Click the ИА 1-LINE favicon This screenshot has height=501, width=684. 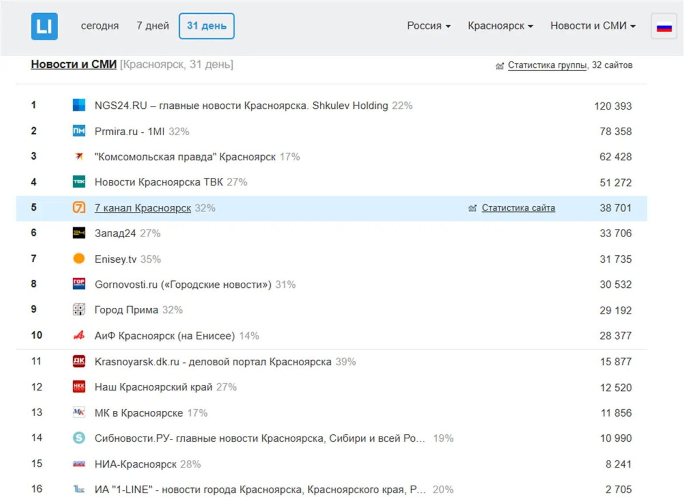[79, 489]
